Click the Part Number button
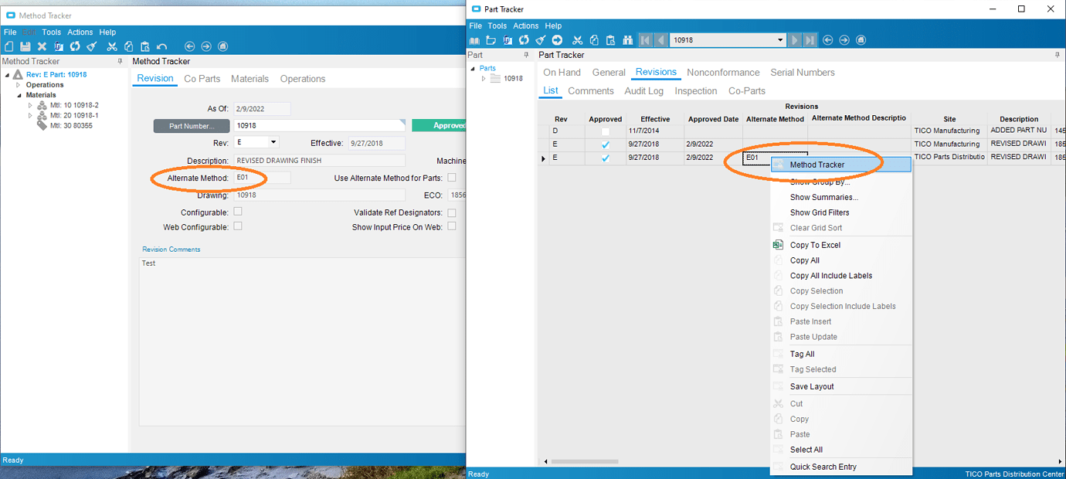This screenshot has height=479, width=1066. point(191,125)
